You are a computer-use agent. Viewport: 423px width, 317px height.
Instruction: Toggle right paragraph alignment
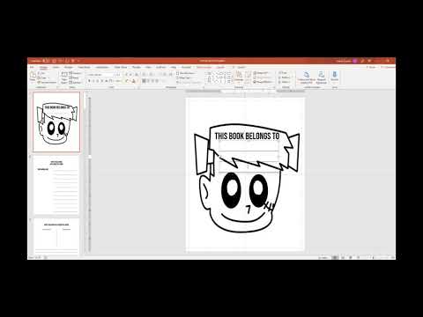pyautogui.click(x=153, y=81)
